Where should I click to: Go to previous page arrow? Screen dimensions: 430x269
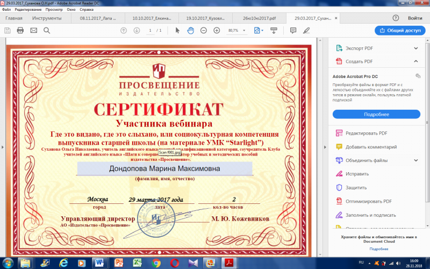click(124, 31)
